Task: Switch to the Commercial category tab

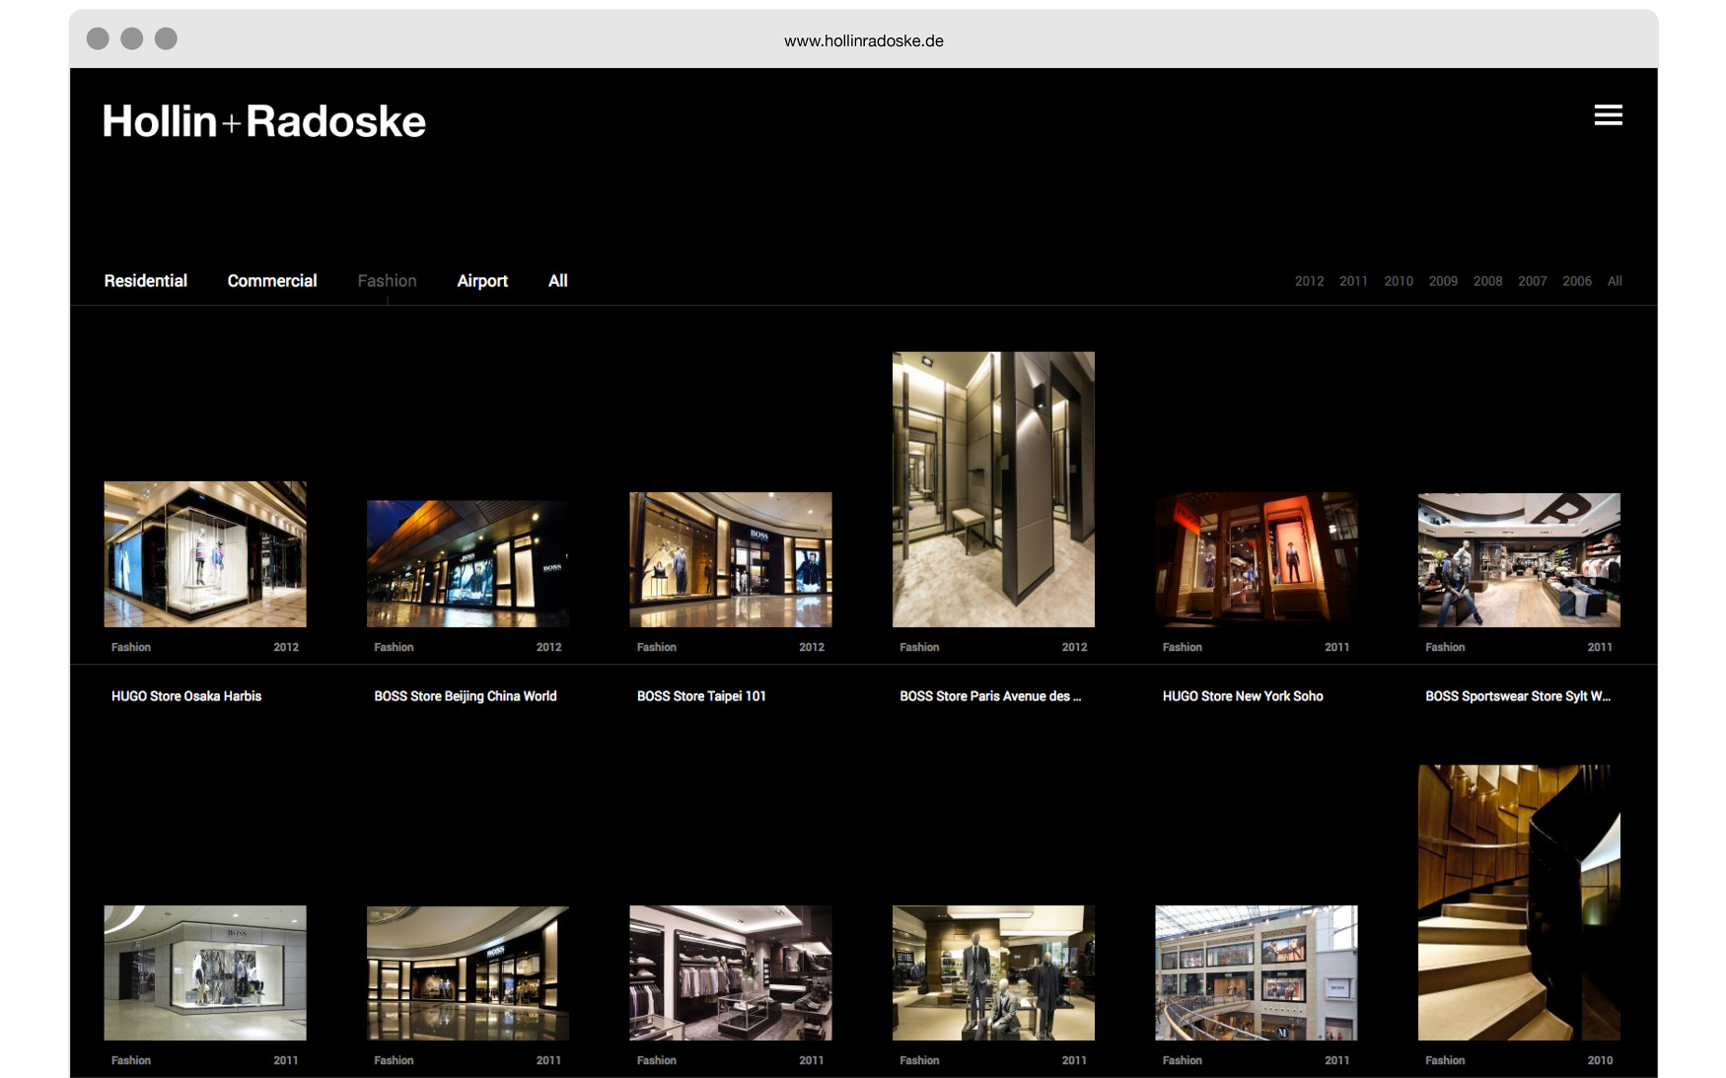Action: (x=272, y=281)
